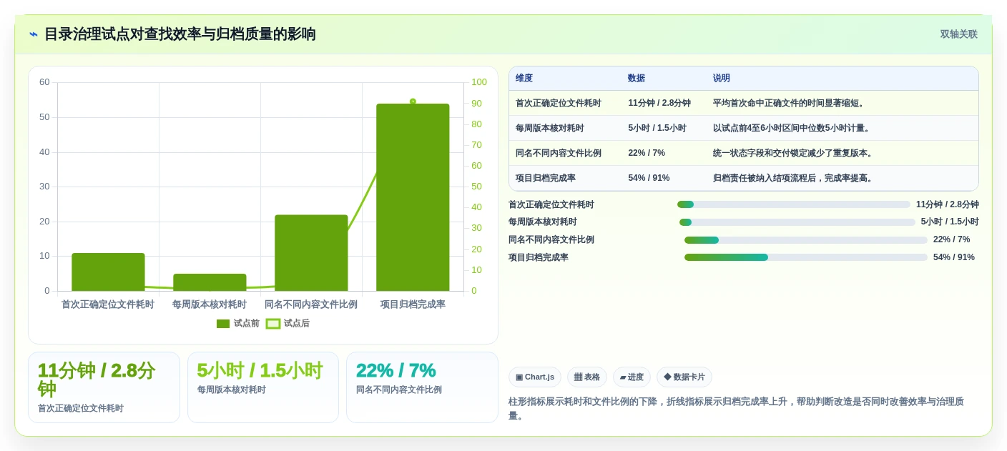Image resolution: width=1007 pixels, height=451 pixels.
Task: Click description 归档责任被纳入结项流程后，完成率提高。
Action: coord(795,178)
